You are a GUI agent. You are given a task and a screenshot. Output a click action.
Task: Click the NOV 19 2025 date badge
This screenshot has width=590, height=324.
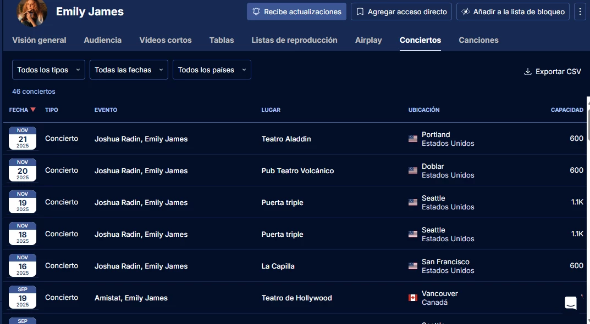[x=23, y=202]
